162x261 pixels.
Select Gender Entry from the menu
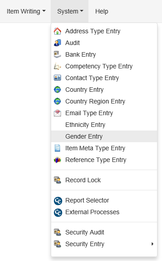click(104, 136)
